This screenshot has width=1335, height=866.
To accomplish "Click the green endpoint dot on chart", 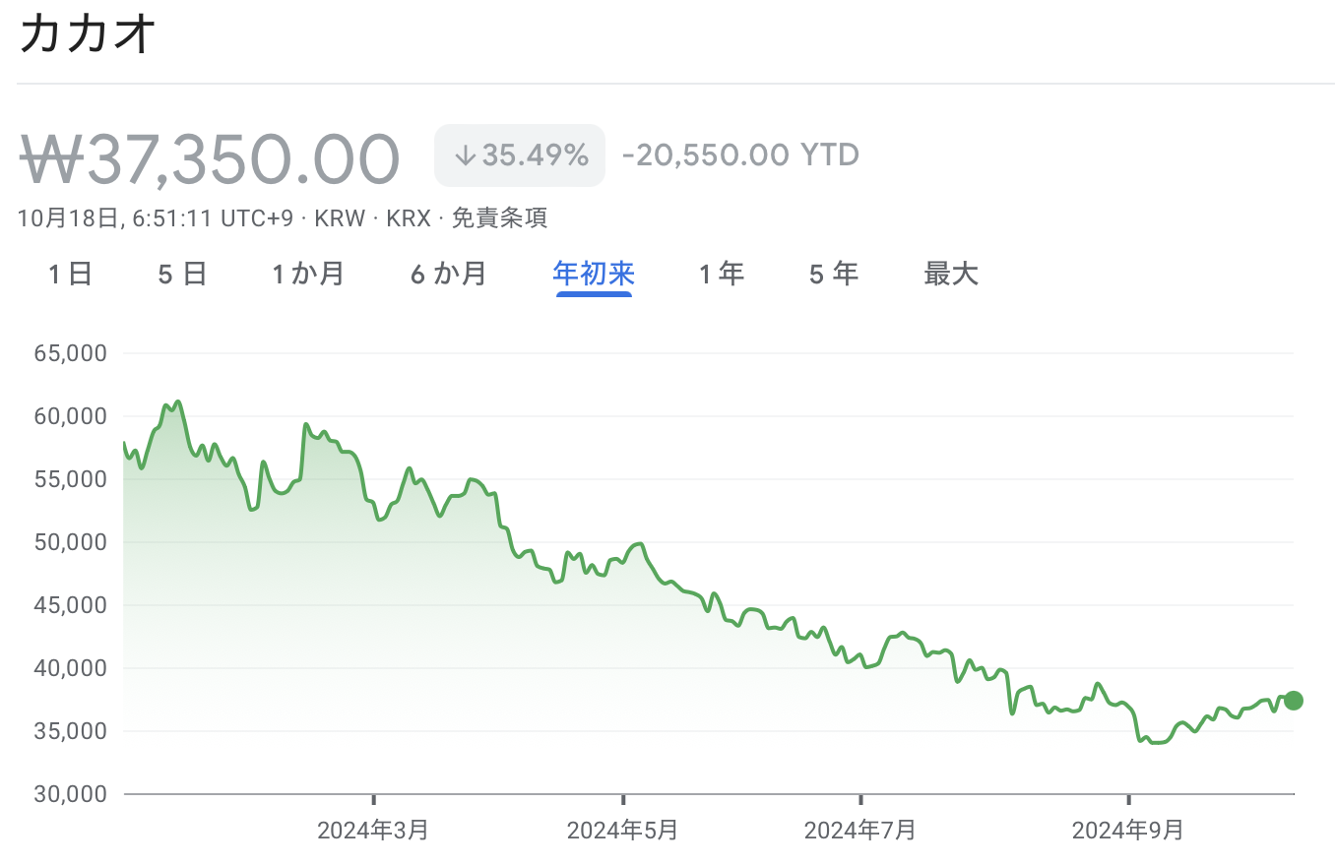I will point(1294,701).
